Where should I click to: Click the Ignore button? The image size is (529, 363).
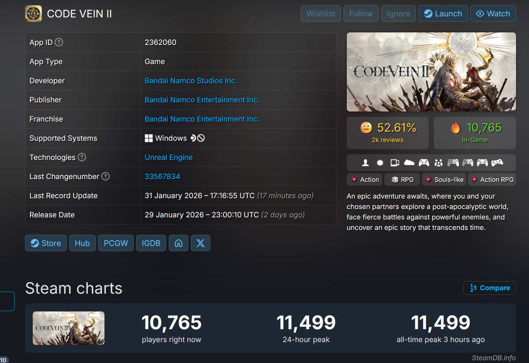(399, 14)
